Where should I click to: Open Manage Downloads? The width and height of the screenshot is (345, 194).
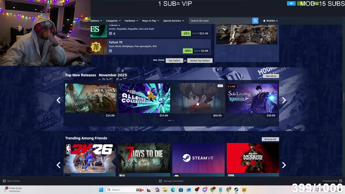click(x=173, y=181)
